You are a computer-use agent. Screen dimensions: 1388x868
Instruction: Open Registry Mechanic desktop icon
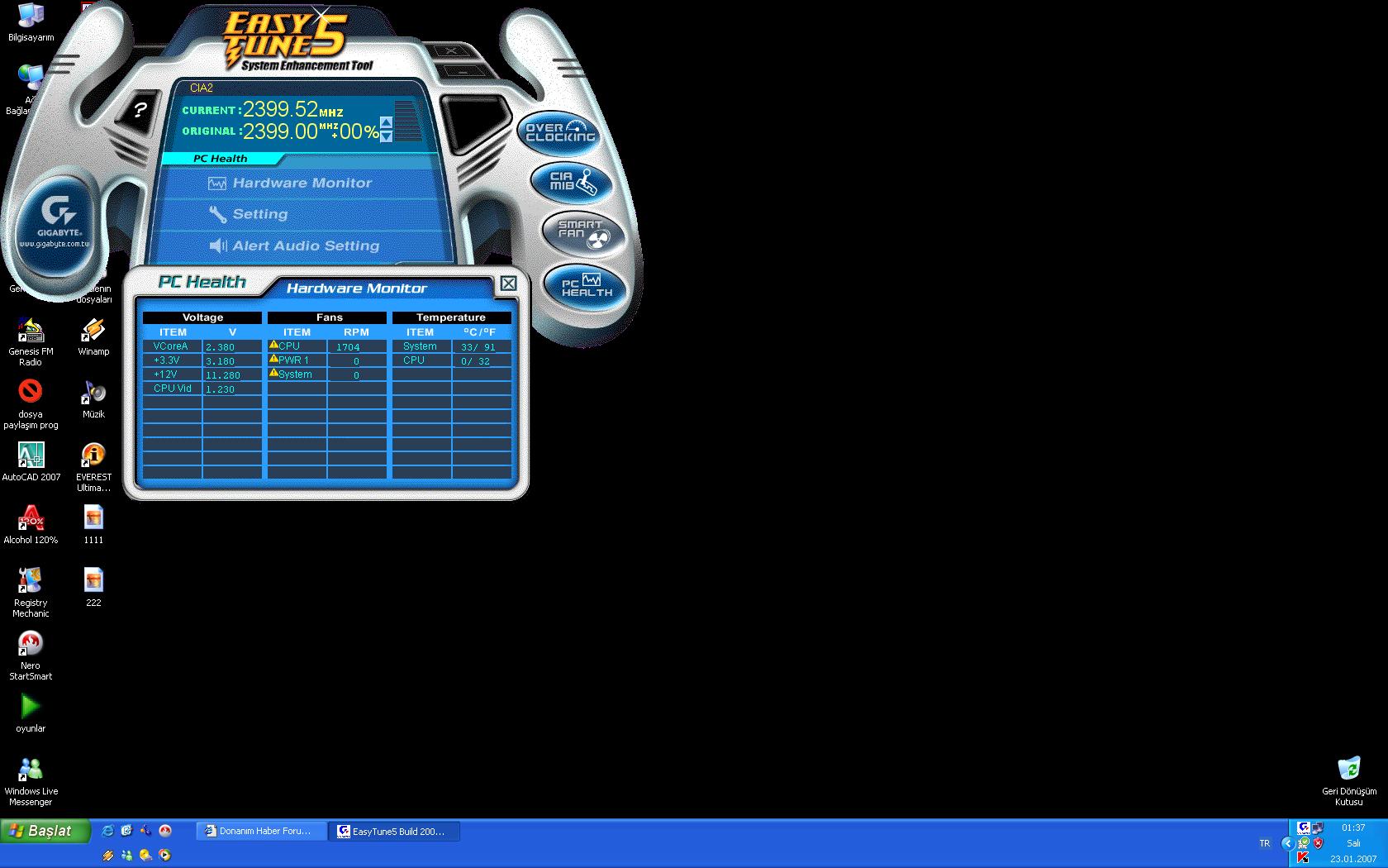(31, 593)
